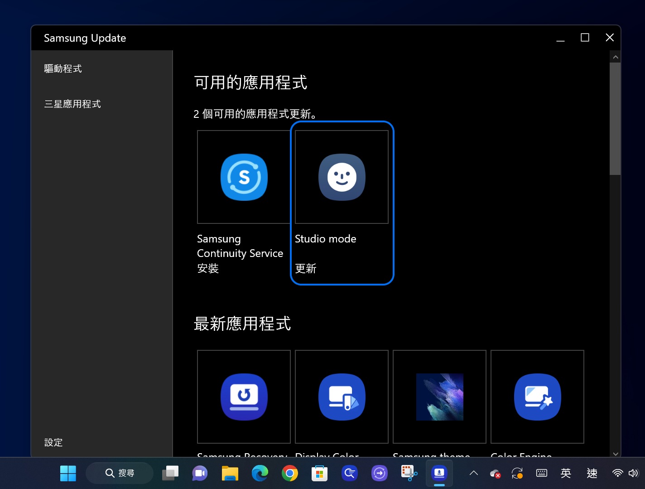Open the Samsung Recovery app tile
Screen dimensions: 645x489
coord(244,397)
